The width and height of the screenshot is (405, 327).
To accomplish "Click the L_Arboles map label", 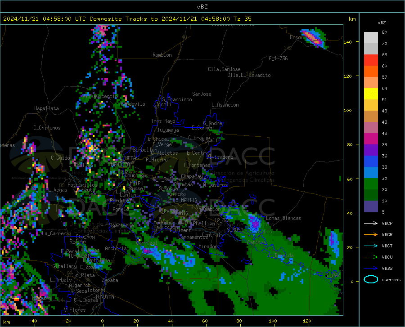I will click(x=61, y=280).
